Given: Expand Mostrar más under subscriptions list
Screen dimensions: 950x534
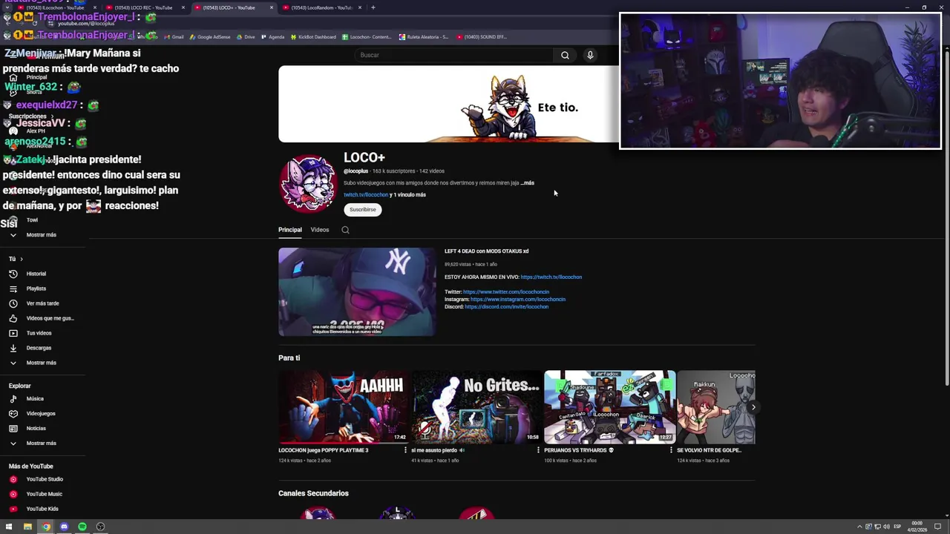Looking at the screenshot, I should pyautogui.click(x=41, y=234).
